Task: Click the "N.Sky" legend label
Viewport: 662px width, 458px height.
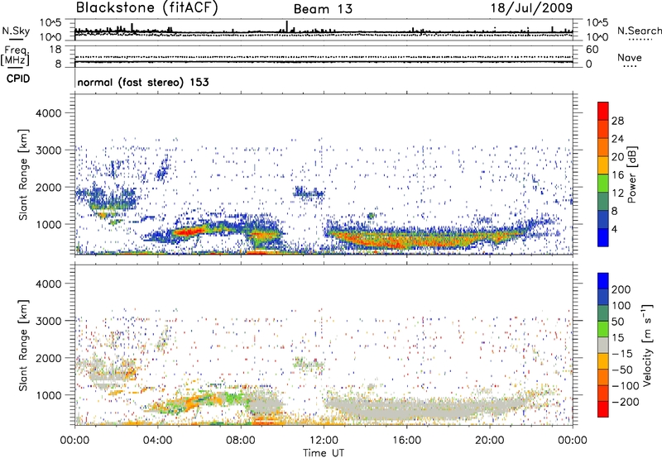Action: point(16,31)
